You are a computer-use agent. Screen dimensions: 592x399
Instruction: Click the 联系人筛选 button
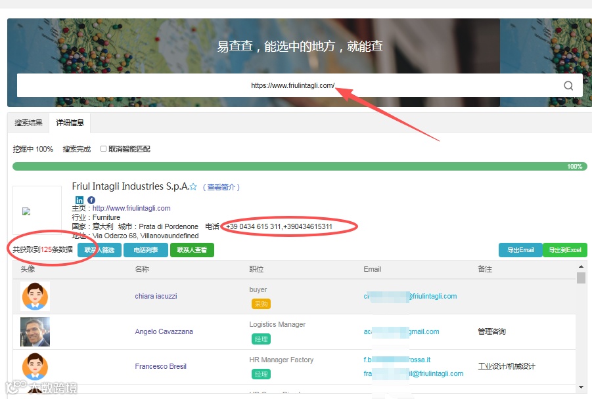pos(99,250)
